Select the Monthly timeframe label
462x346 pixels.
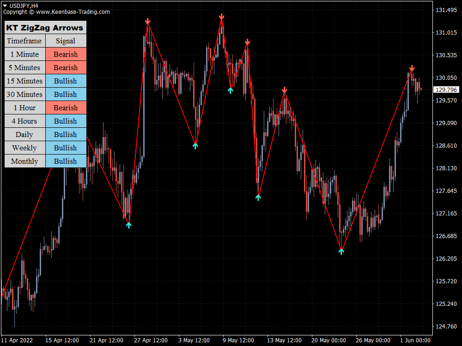click(x=25, y=161)
